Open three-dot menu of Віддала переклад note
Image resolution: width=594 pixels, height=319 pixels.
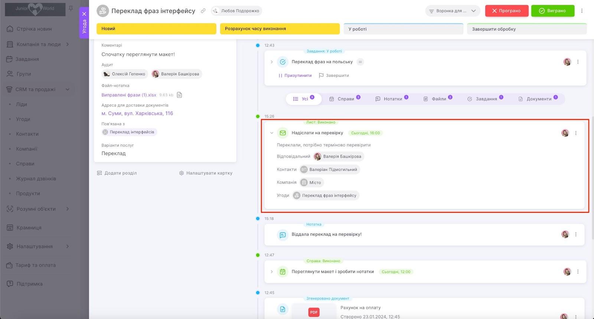coord(576,234)
